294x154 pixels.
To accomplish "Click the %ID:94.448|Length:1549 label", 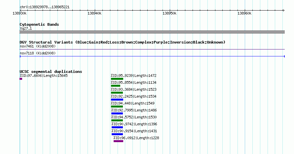I will tap(132, 103).
